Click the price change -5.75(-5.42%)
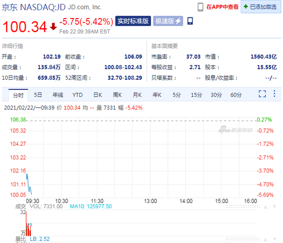The image size is (283, 243). pyautogui.click(x=86, y=22)
